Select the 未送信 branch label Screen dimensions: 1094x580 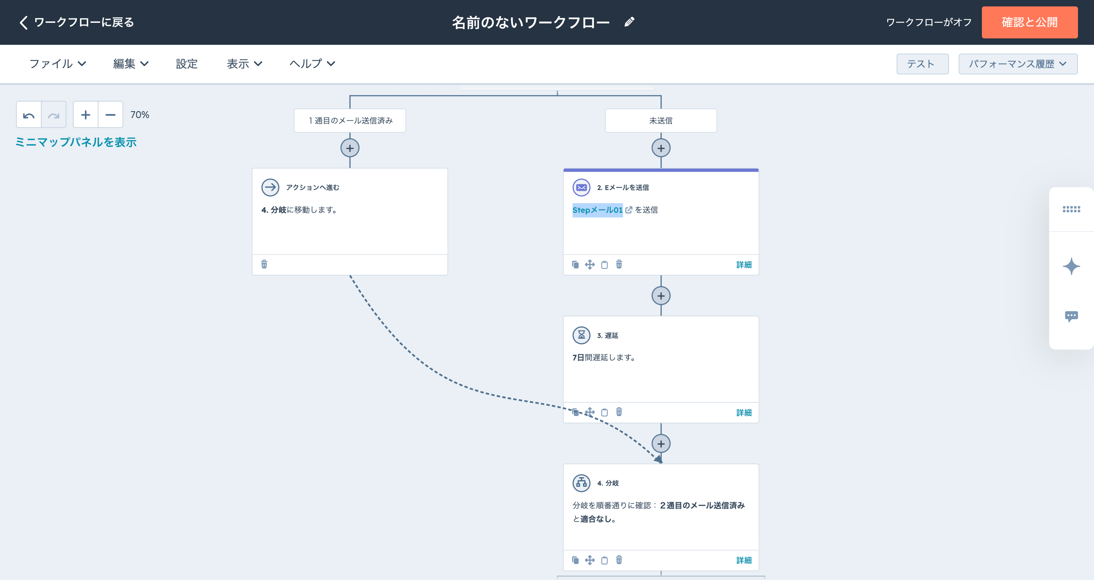(661, 120)
